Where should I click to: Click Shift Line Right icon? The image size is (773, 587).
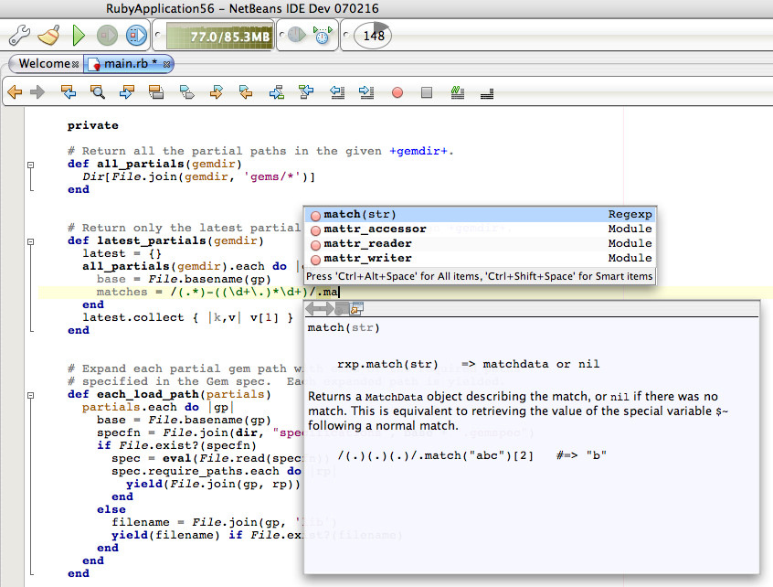coord(366,91)
